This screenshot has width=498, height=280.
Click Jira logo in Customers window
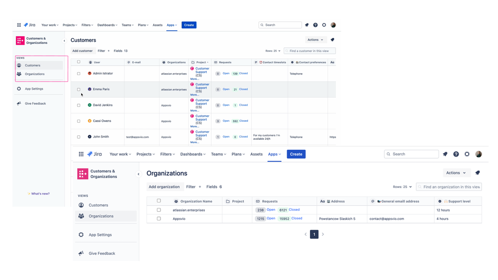(29, 25)
